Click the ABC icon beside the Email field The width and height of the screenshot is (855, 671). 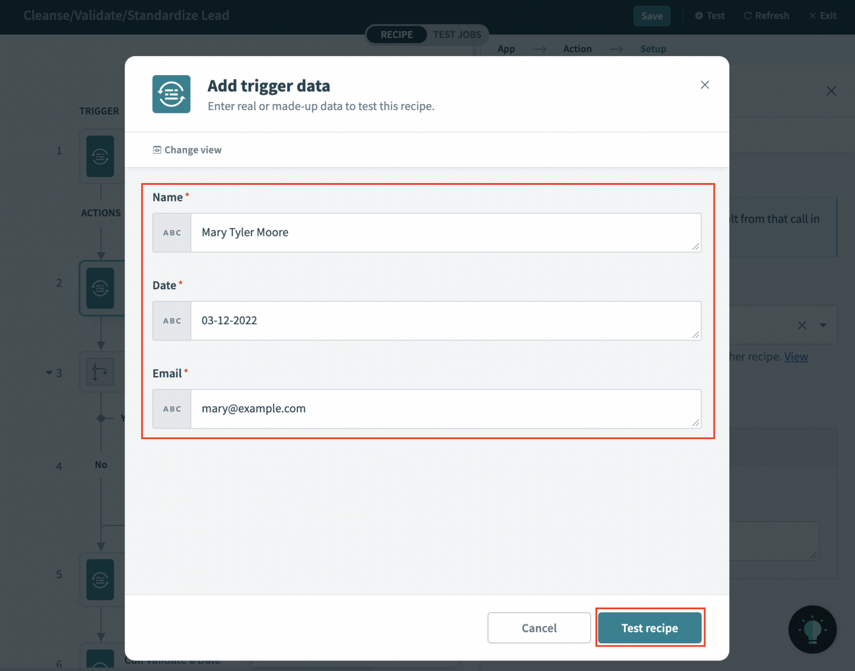click(171, 409)
